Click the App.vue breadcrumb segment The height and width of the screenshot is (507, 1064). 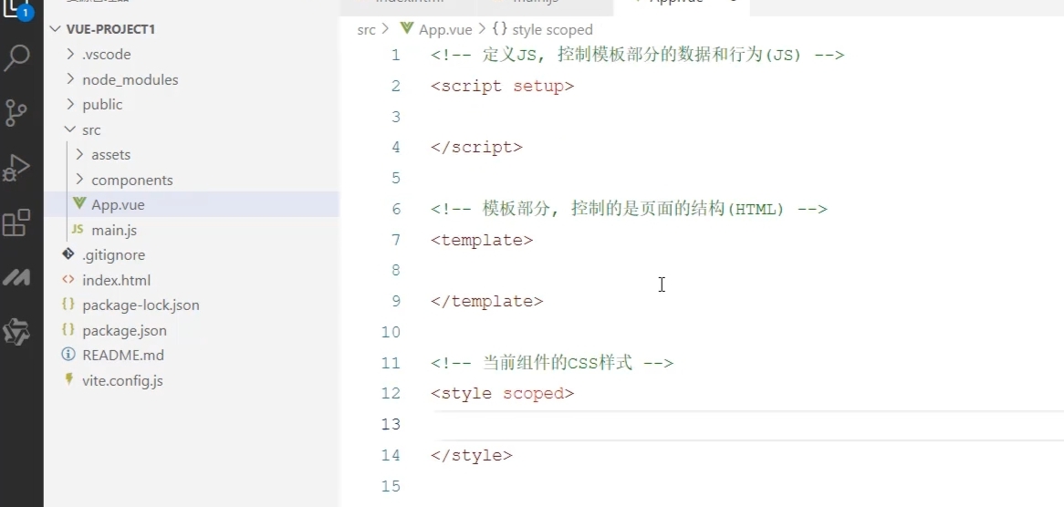click(445, 29)
